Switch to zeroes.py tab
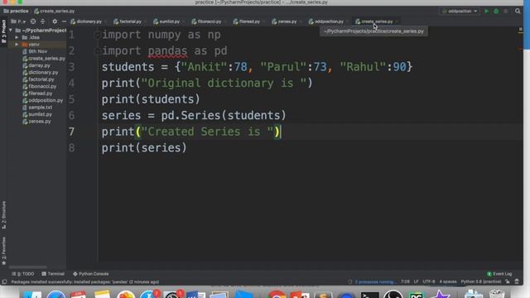 pos(284,22)
